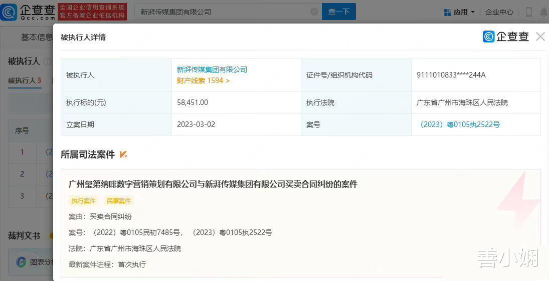Click the 图表分析 icon in background page
This screenshot has height=281, width=549.
pyautogui.click(x=22, y=262)
